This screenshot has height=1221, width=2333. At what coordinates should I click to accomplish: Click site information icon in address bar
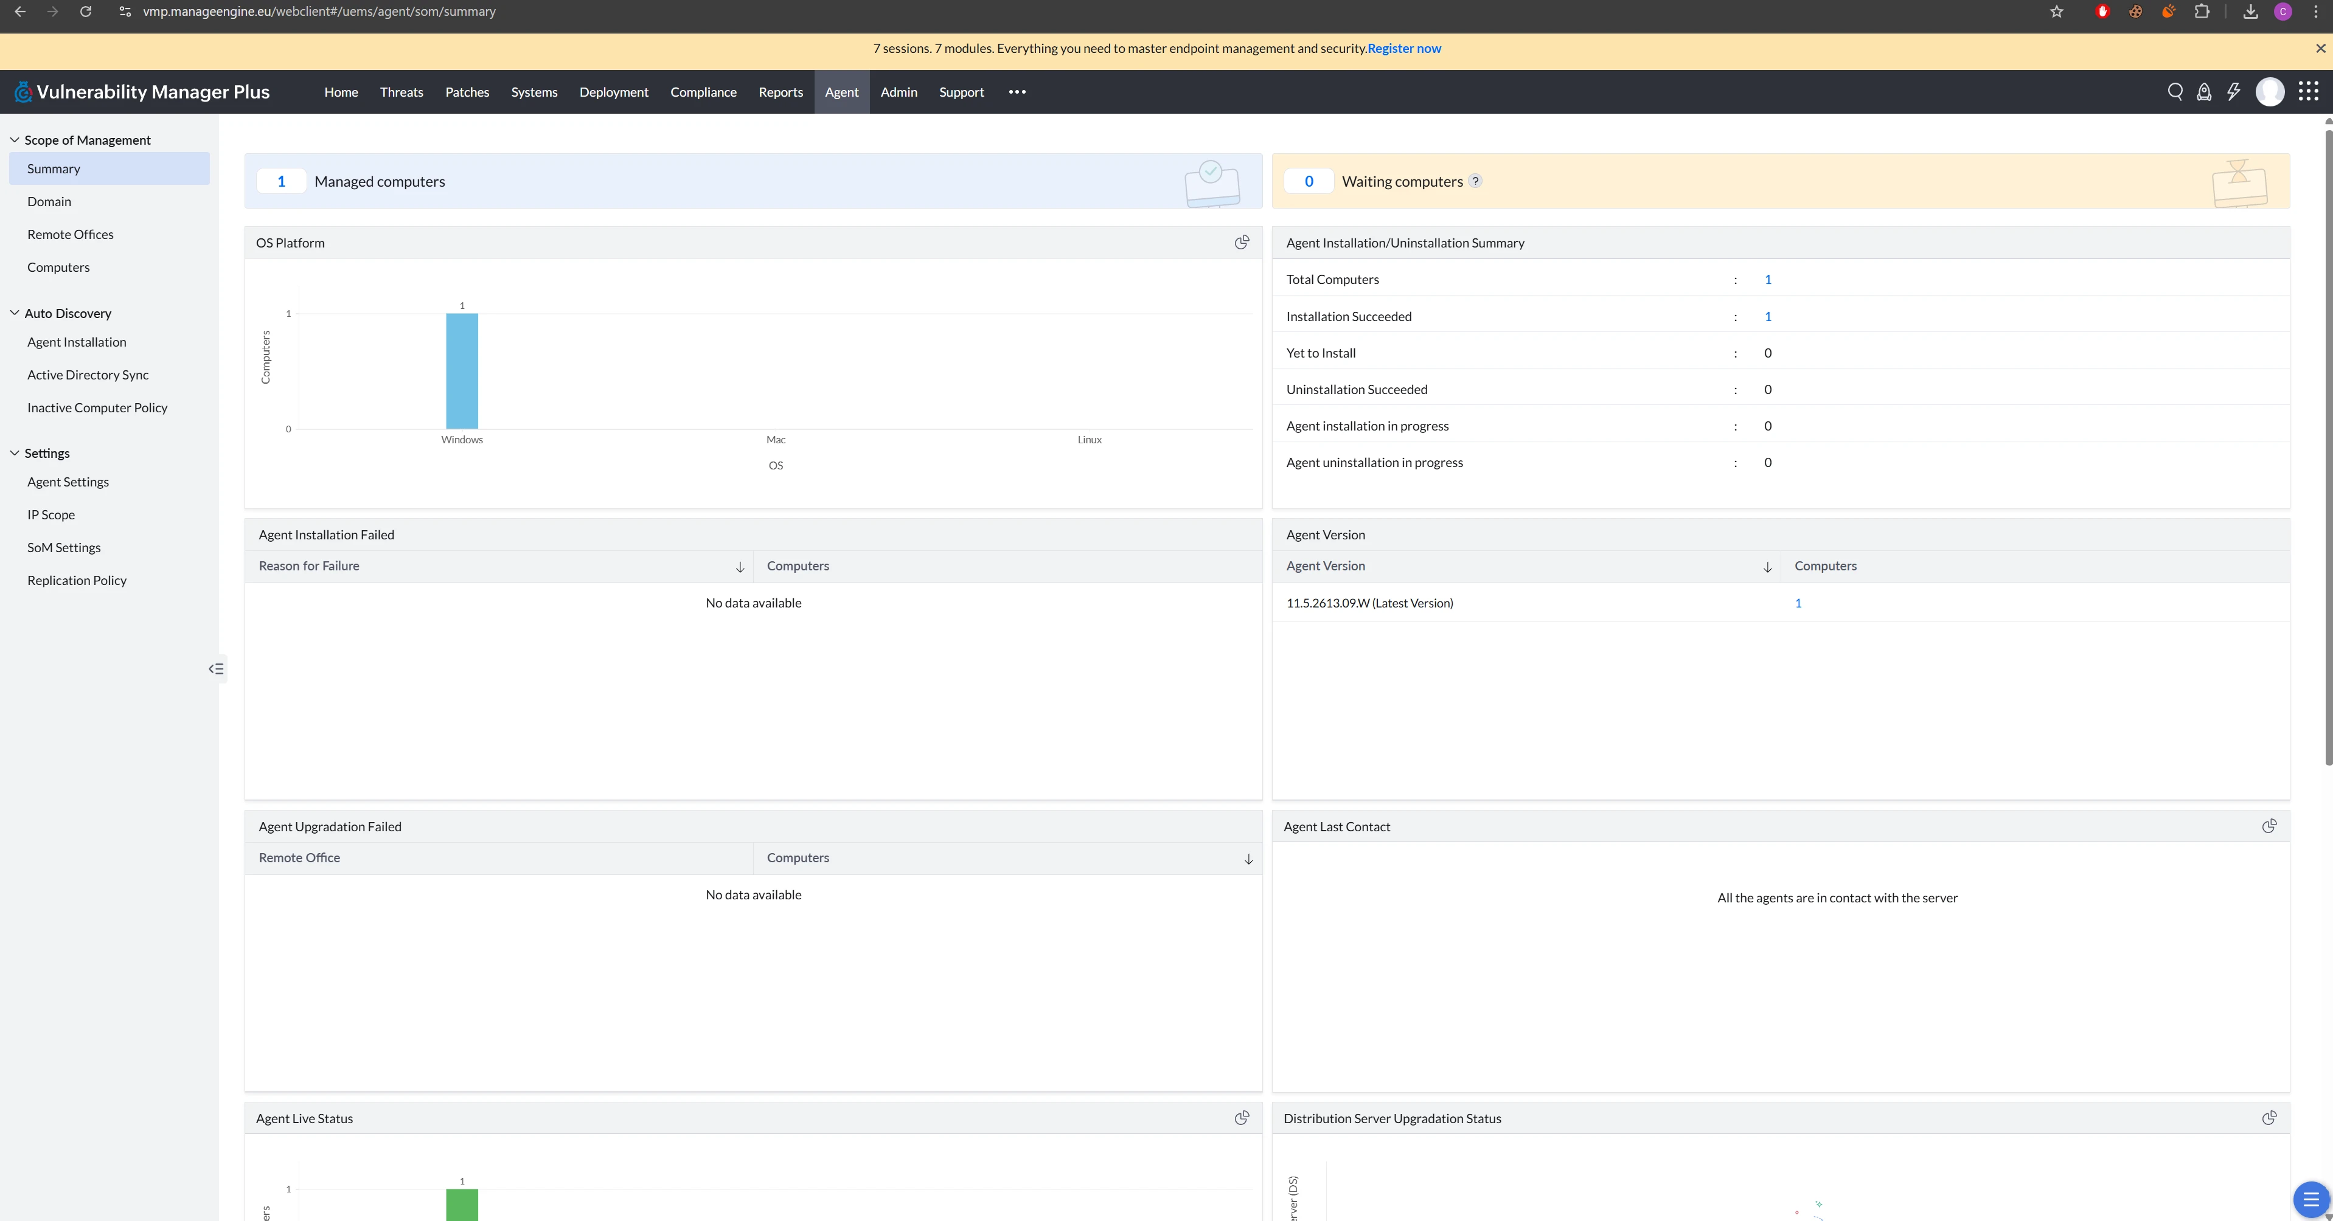pyautogui.click(x=125, y=12)
